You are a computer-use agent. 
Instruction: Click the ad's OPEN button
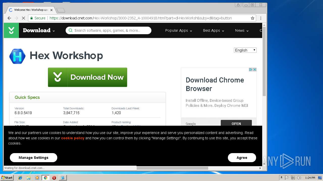236,123
